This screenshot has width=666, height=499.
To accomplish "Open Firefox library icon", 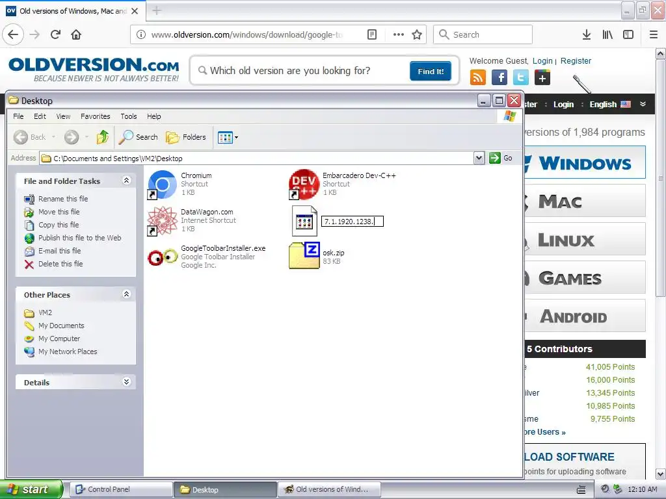I will click(607, 34).
